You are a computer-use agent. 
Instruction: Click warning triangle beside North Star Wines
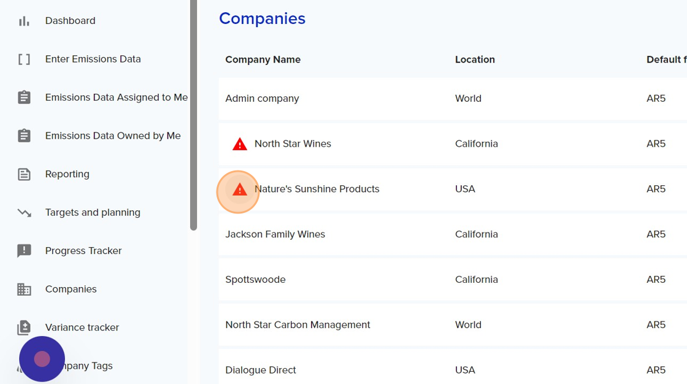pos(240,144)
